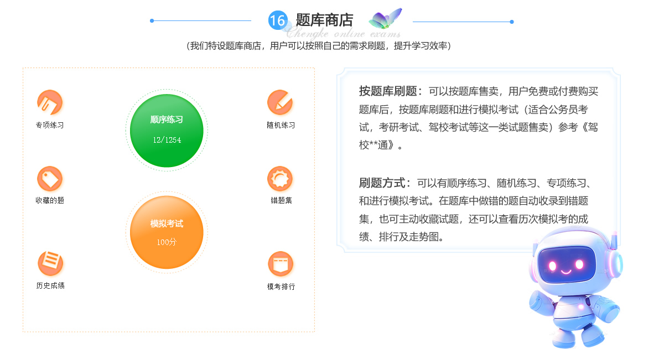Click the bold 按题库刷题 heading
664x359 pixels.
(390, 91)
